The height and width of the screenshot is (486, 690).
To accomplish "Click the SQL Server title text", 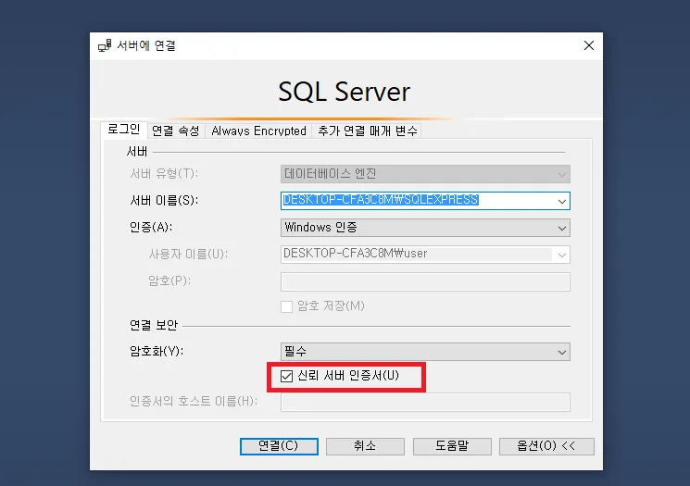I will 345,92.
